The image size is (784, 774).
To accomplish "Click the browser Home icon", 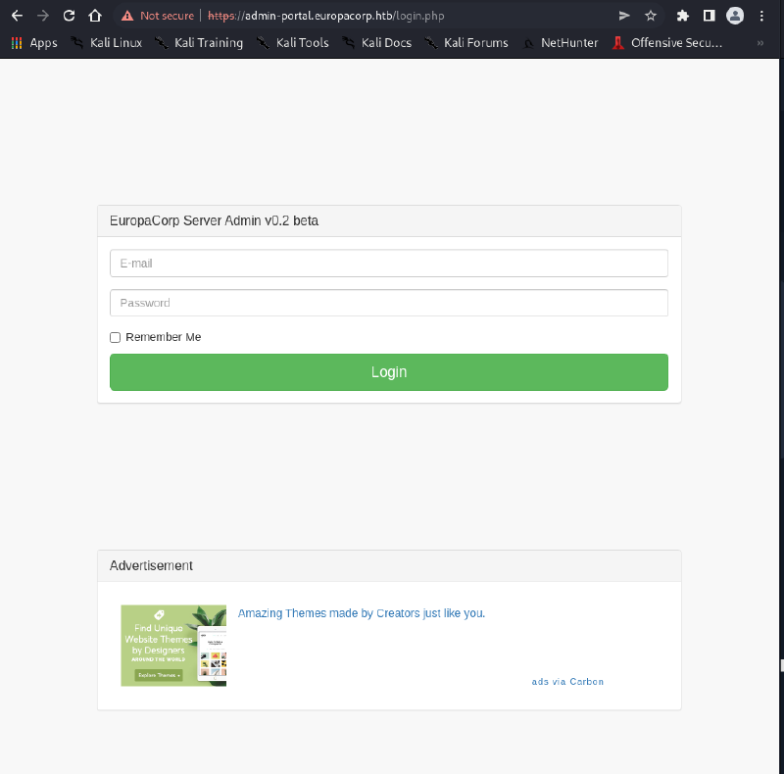I will click(95, 15).
